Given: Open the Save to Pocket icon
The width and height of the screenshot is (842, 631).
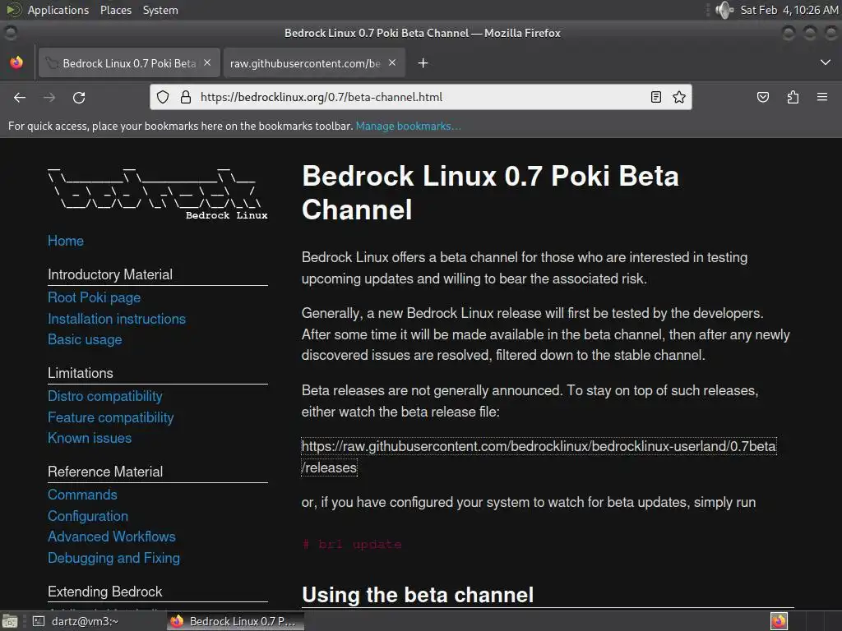Looking at the screenshot, I should point(762,97).
